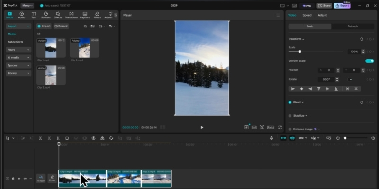This screenshot has height=189, width=379.
Task: Enable the Stabilize checkbox
Action: (x=290, y=115)
